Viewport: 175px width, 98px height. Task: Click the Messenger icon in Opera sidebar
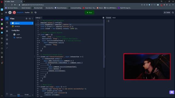2,20
